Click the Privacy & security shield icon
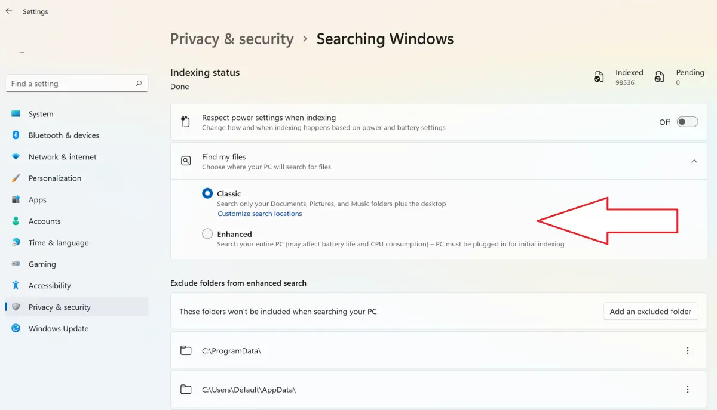This screenshot has height=410, width=717. (16, 307)
